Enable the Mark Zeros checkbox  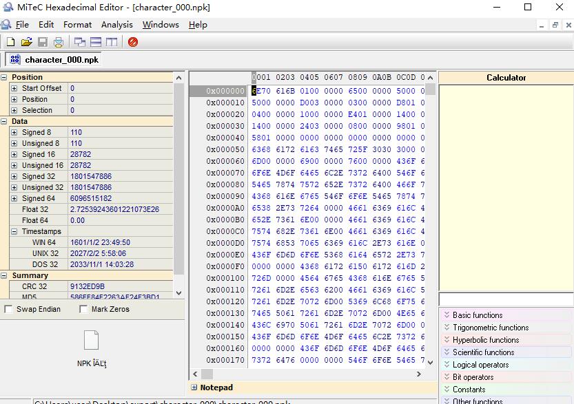coord(83,309)
